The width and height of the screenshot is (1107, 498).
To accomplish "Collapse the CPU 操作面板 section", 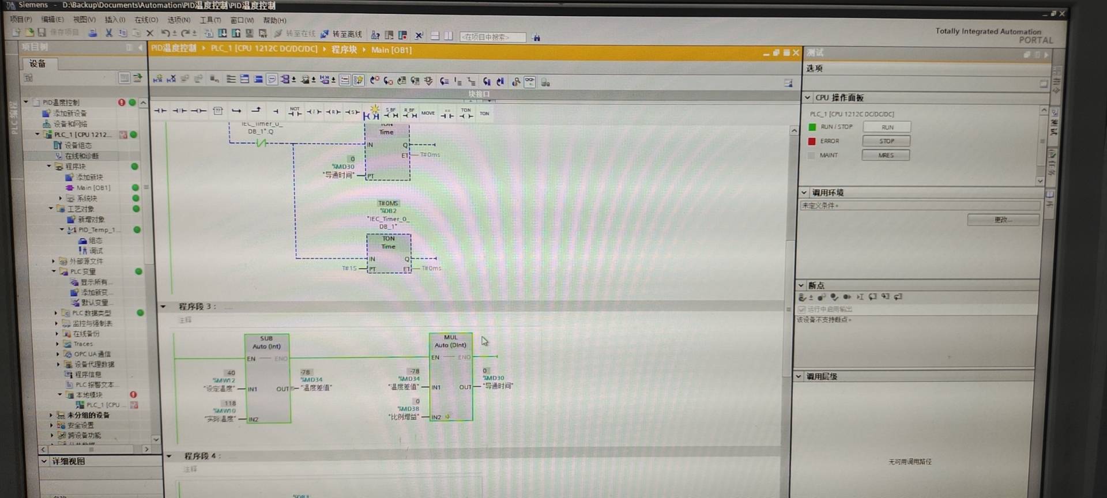I will [808, 97].
